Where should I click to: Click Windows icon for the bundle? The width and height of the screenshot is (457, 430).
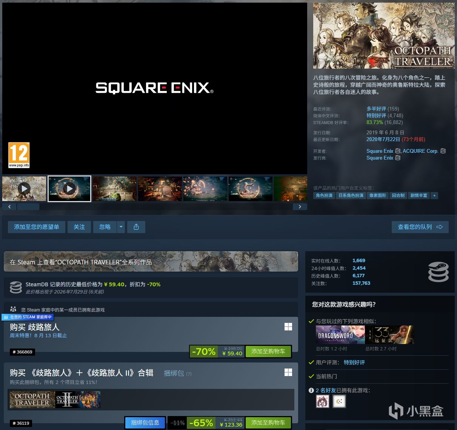[x=288, y=372]
